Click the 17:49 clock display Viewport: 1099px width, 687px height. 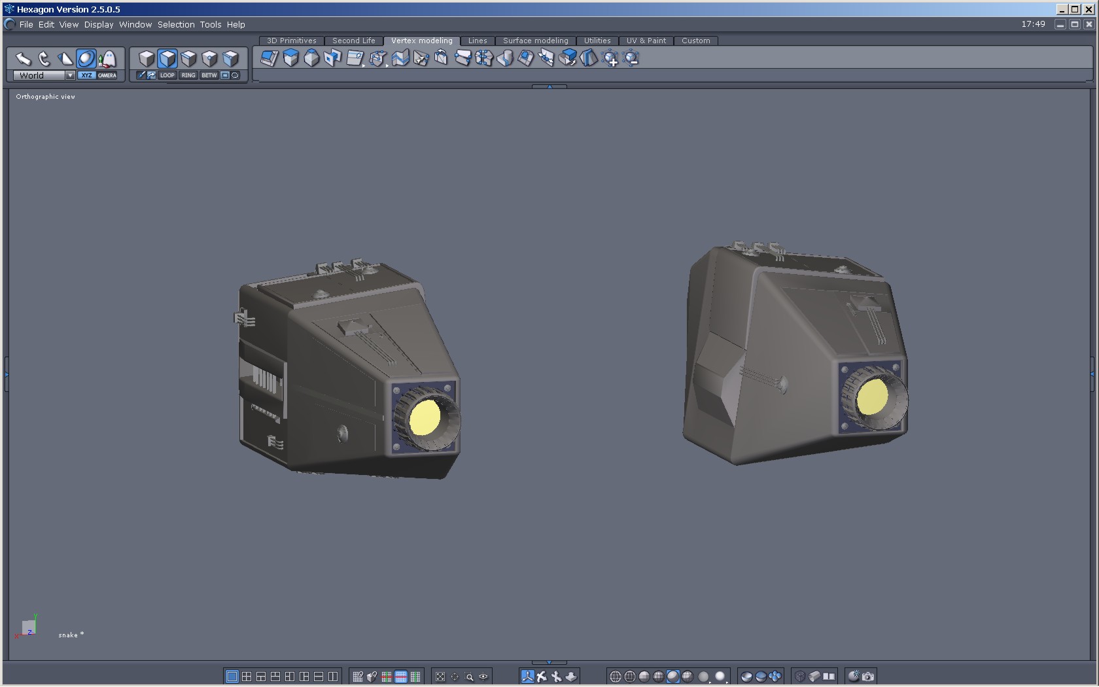(1034, 24)
